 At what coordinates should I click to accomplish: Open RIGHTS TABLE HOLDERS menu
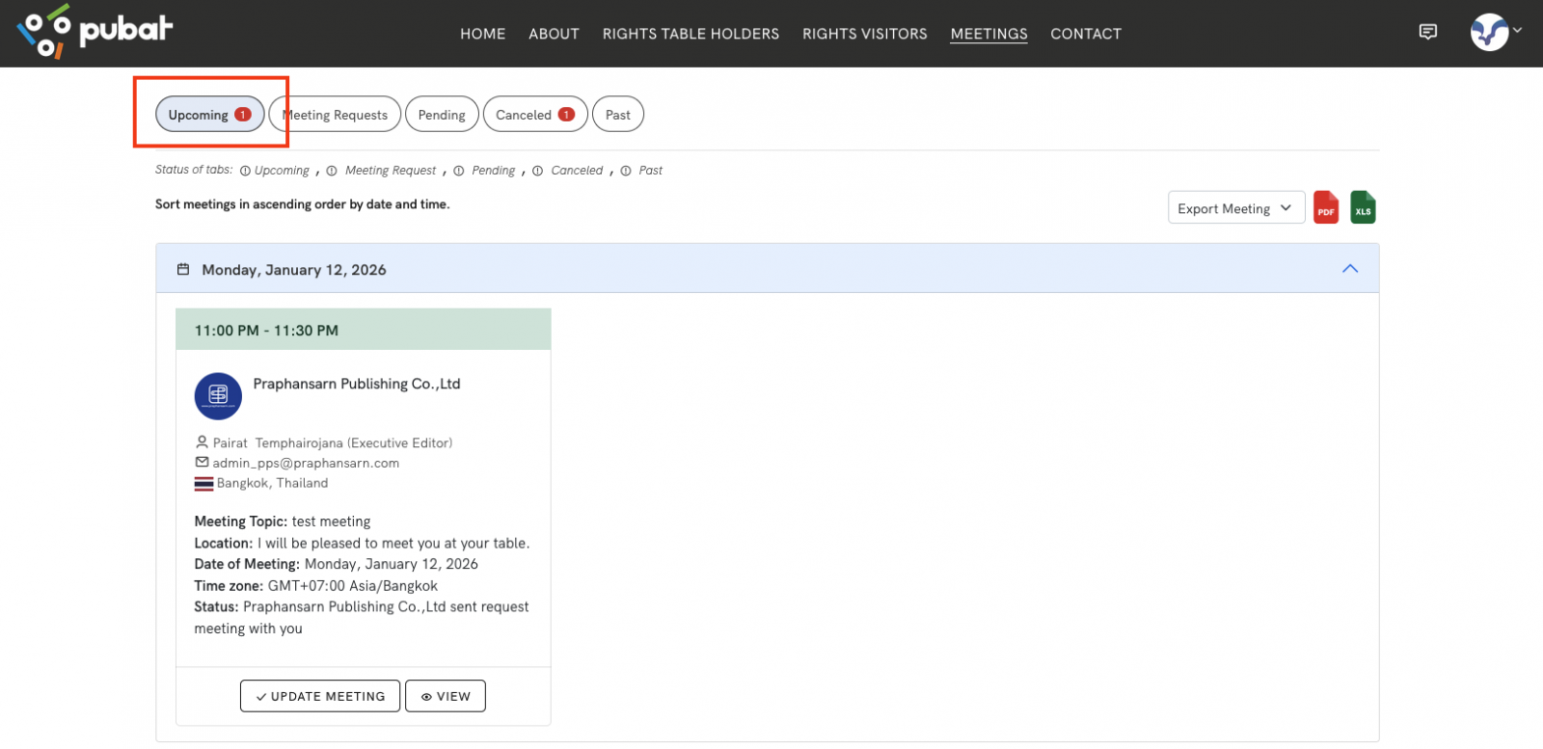690,34
